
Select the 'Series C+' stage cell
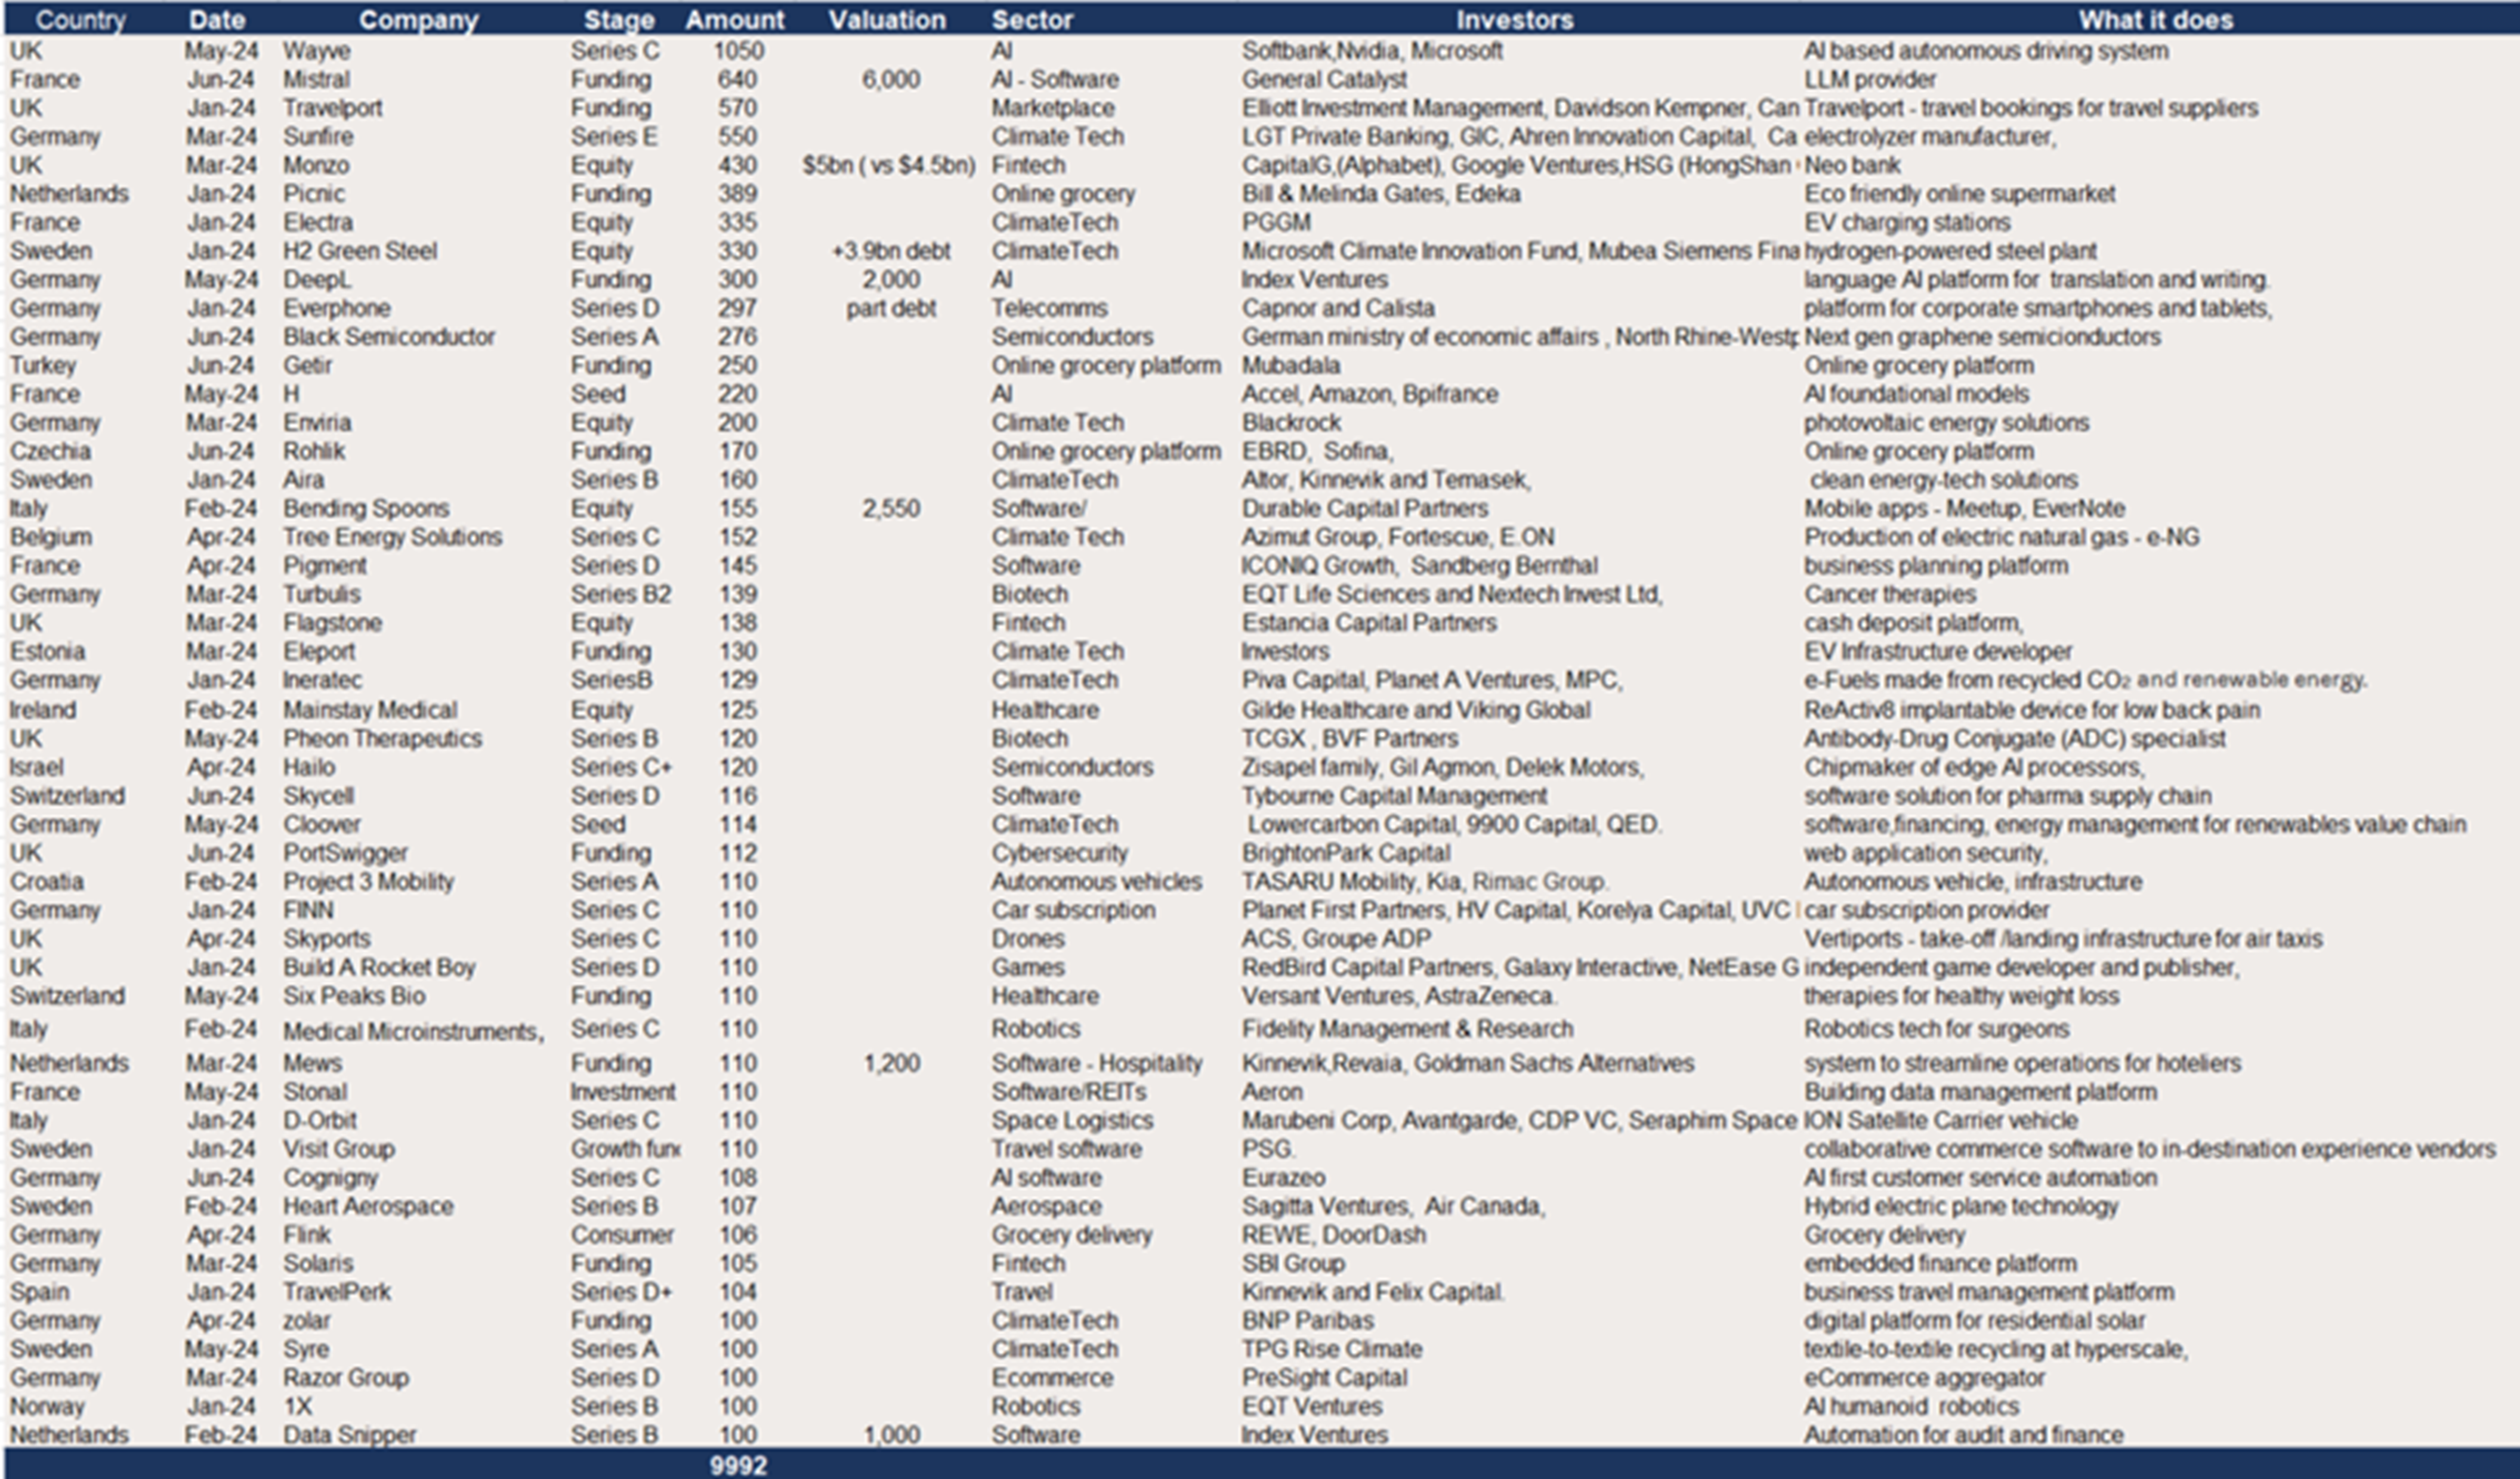621,768
